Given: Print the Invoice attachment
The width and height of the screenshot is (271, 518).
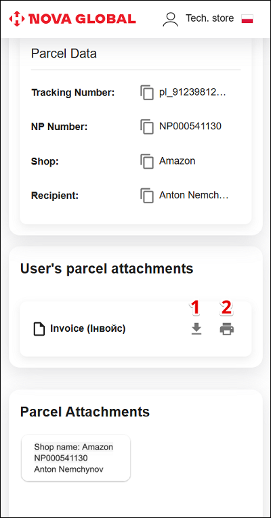Looking at the screenshot, I should pos(227,329).
